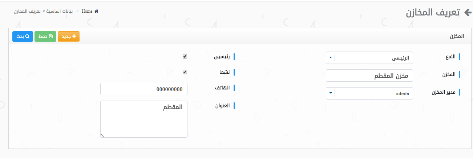Click the تعريف المخازن breadcrumb item
This screenshot has height=158, width=473.
point(28,11)
